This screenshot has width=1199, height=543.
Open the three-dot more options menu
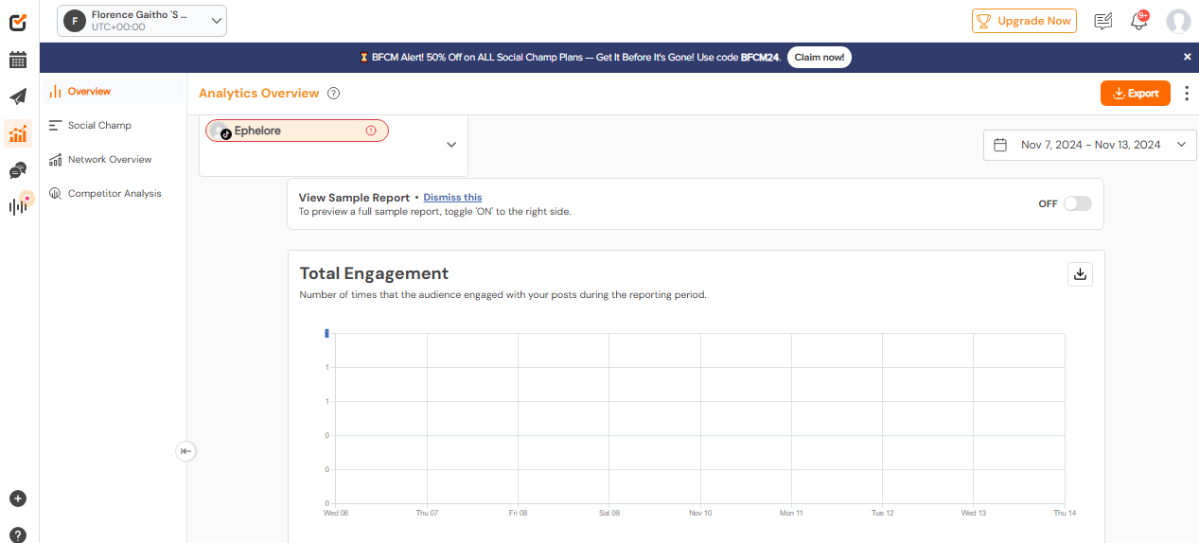pyautogui.click(x=1187, y=93)
